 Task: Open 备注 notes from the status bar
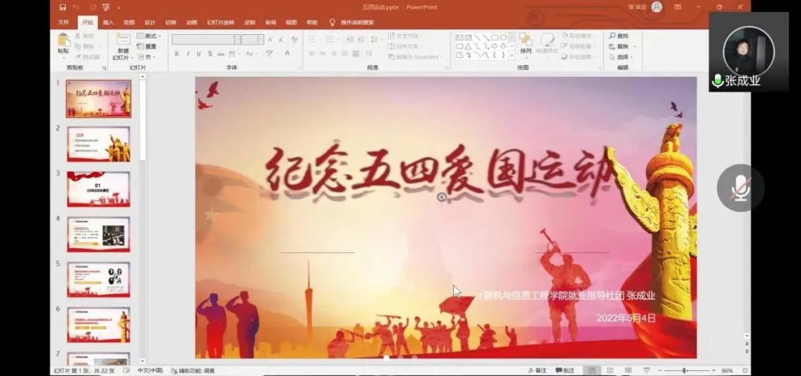[x=536, y=370]
